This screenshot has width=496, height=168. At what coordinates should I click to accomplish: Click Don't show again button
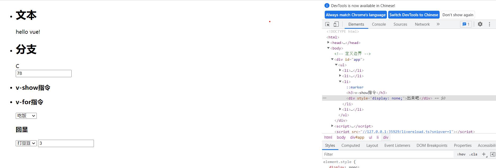click(458, 15)
